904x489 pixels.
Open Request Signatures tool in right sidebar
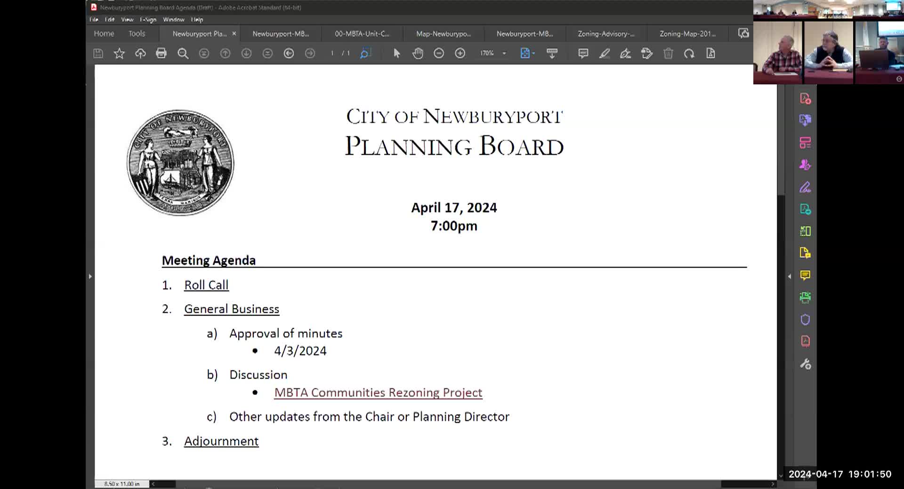coord(805,165)
